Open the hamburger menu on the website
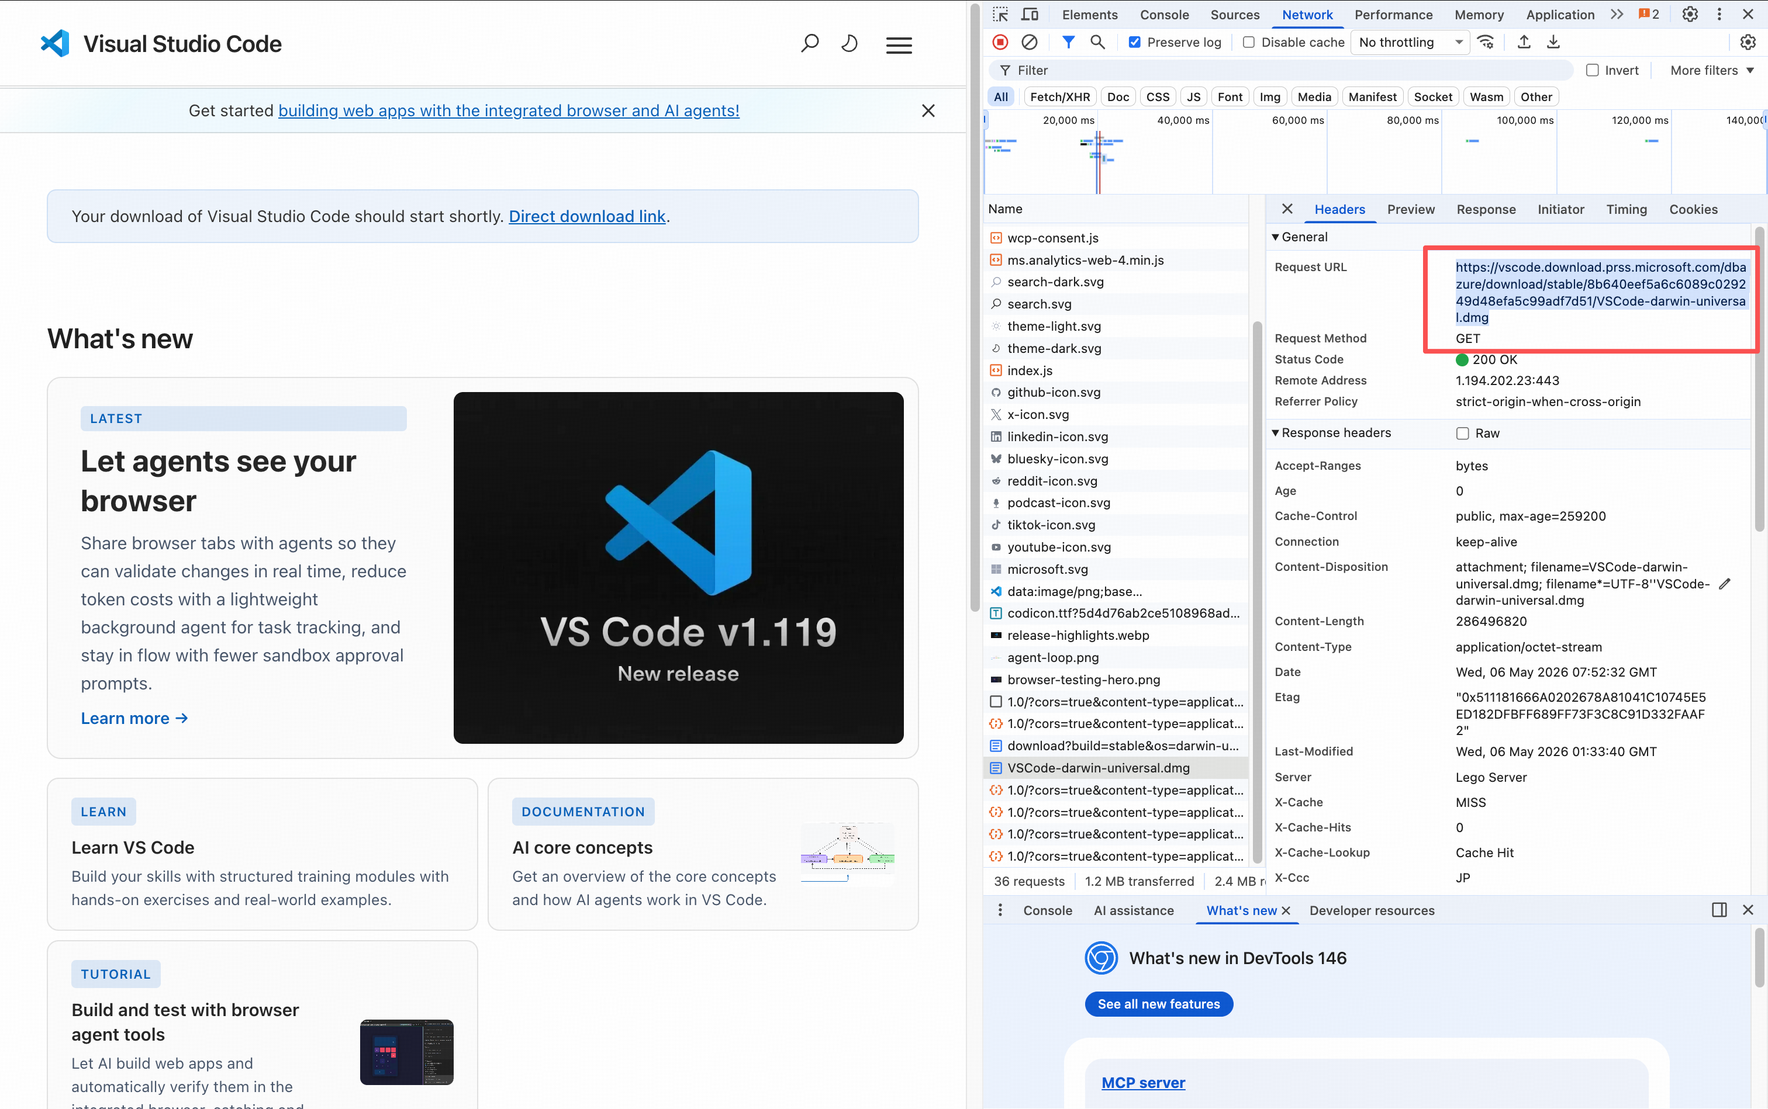1768x1109 pixels. (x=898, y=46)
